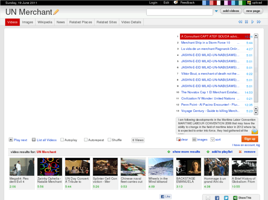Select A Consultant CAPT ATEF GOUDA playlist item

coord(215,36)
